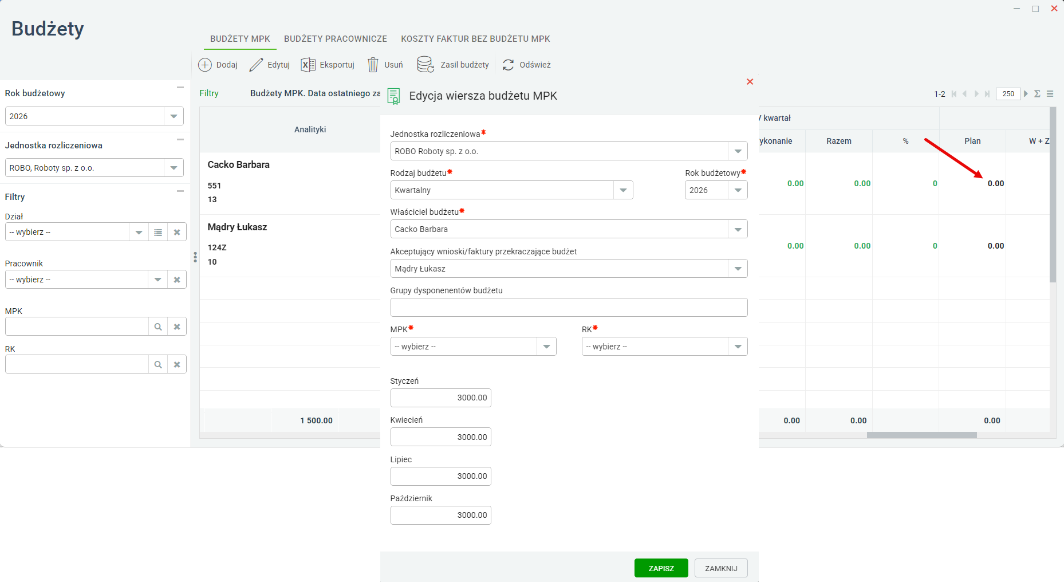Screen dimensions: 1064x582
Task: Click the Kwiecień amount field
Action: (440, 437)
